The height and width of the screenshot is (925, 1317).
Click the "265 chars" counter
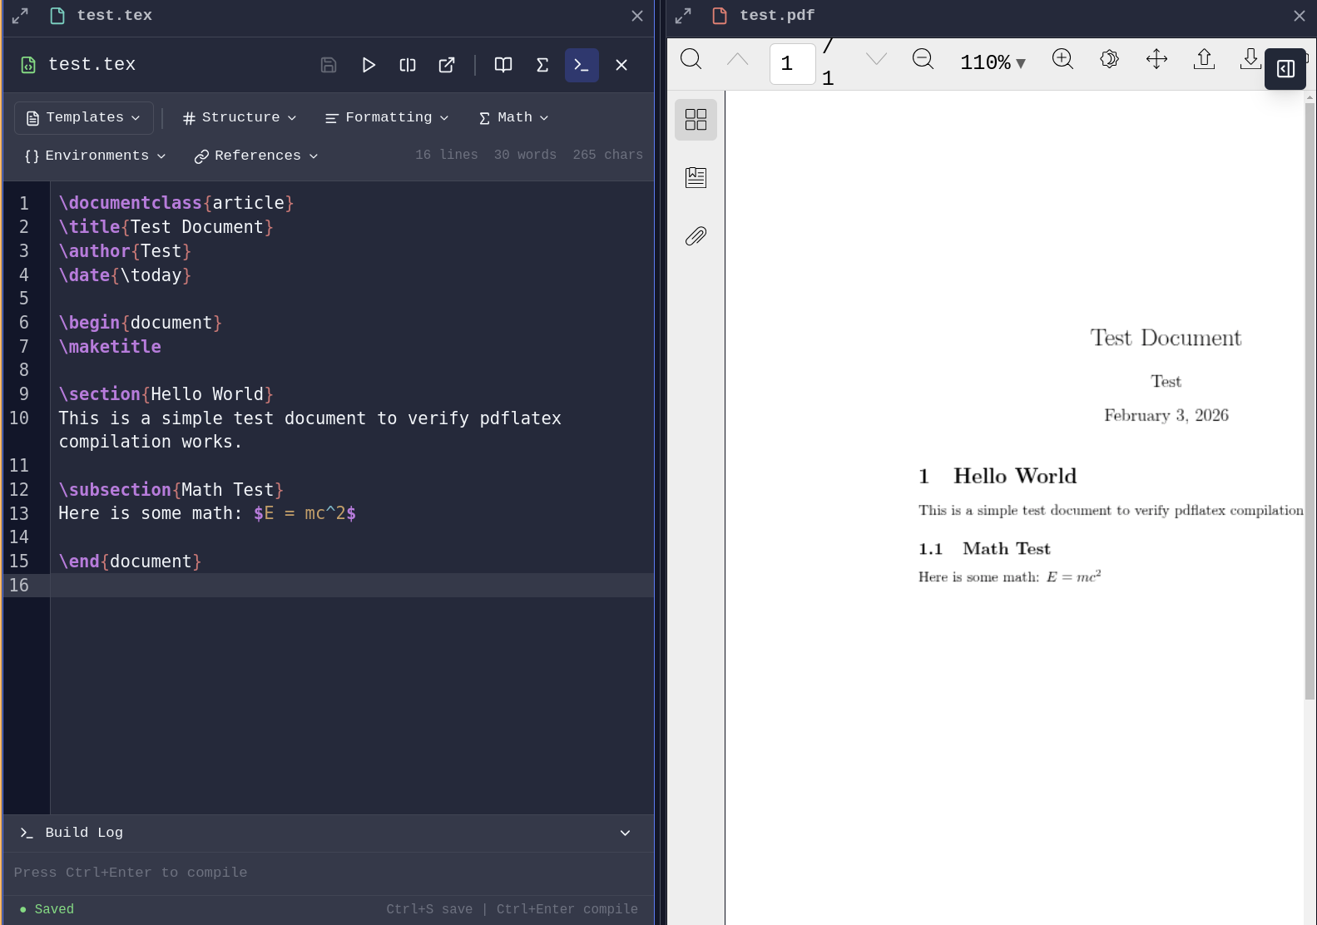pyautogui.click(x=607, y=155)
